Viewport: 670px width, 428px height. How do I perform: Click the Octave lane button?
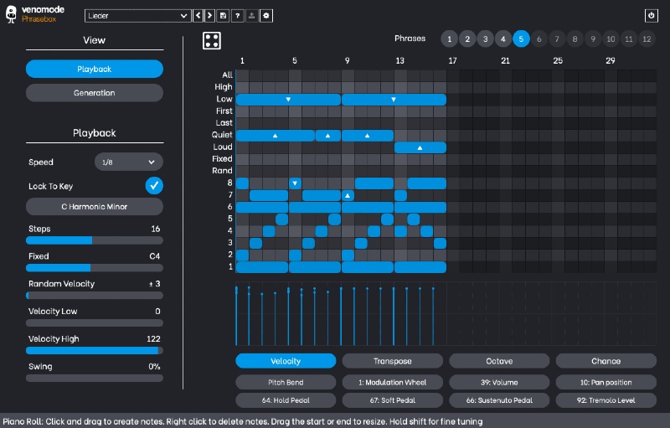click(499, 361)
